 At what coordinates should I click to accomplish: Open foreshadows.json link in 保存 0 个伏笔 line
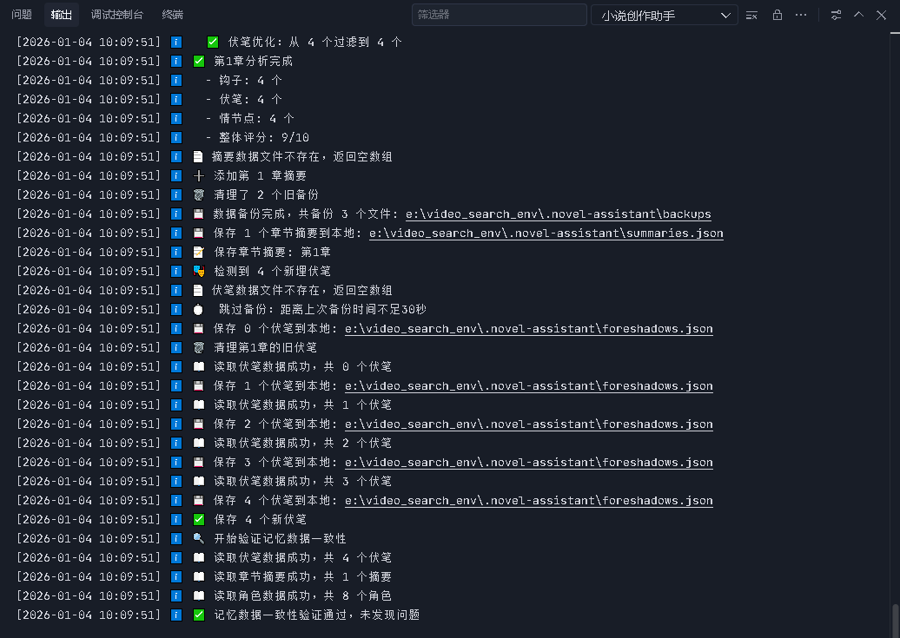click(528, 329)
